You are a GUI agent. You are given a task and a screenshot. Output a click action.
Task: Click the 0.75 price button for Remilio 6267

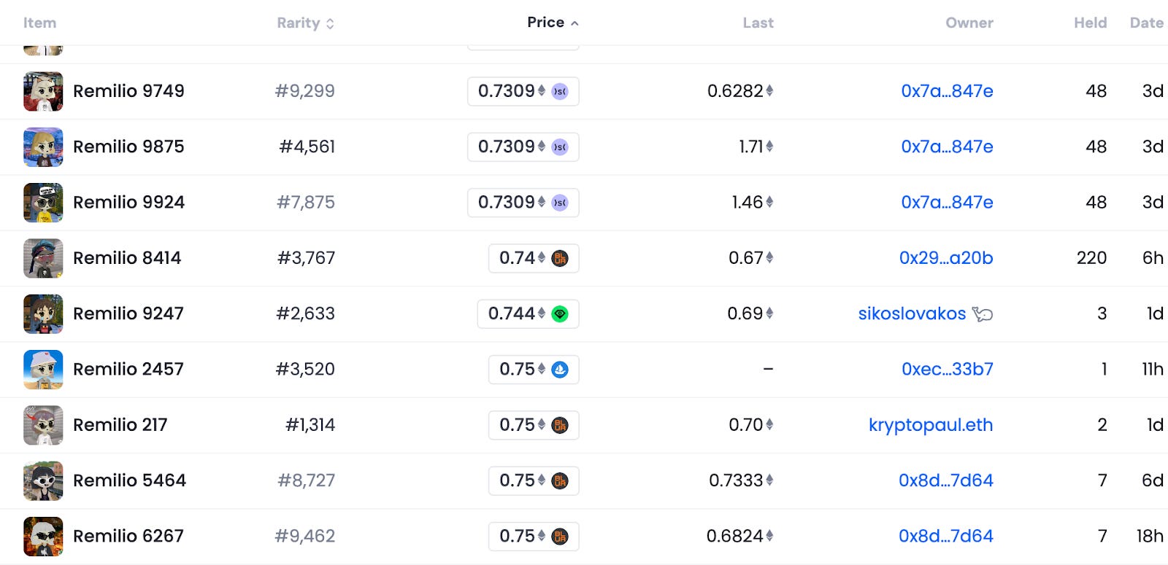tap(534, 537)
